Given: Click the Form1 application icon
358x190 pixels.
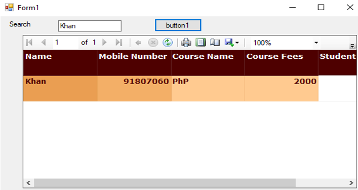Looking at the screenshot, I should pyautogui.click(x=9, y=7).
